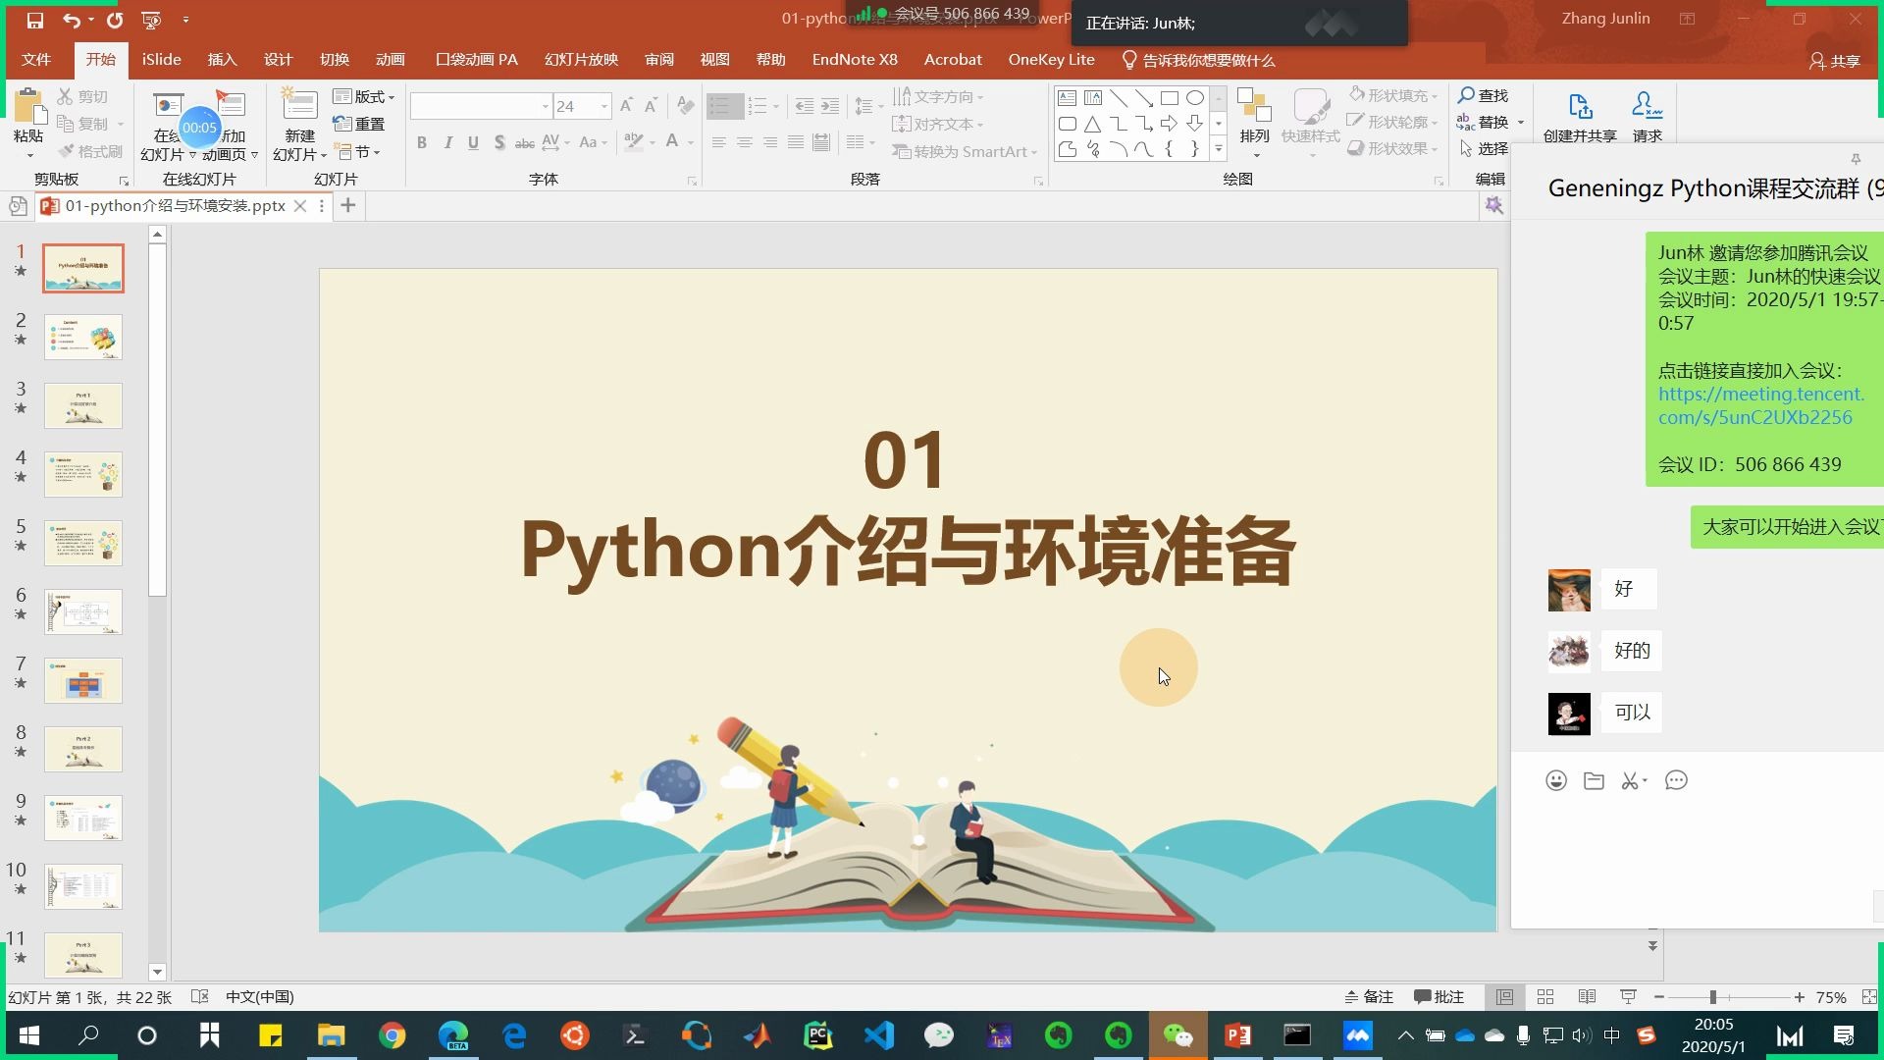
Task: Select slide 4 thumbnail in slide panel
Action: click(x=83, y=474)
